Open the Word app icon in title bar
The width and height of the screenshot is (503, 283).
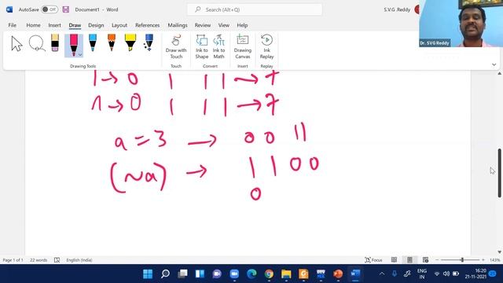coord(9,9)
